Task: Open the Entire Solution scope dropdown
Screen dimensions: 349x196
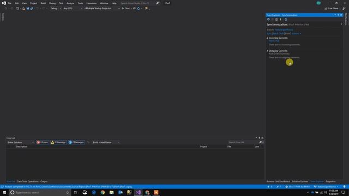Action: click(x=20, y=142)
